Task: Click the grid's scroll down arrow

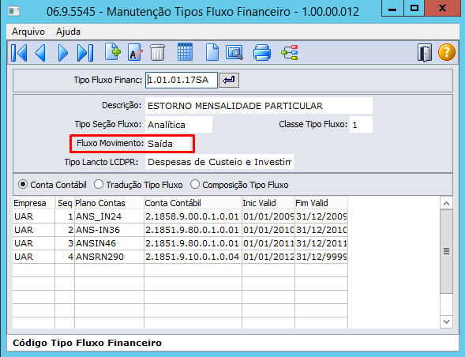Action: (x=446, y=321)
